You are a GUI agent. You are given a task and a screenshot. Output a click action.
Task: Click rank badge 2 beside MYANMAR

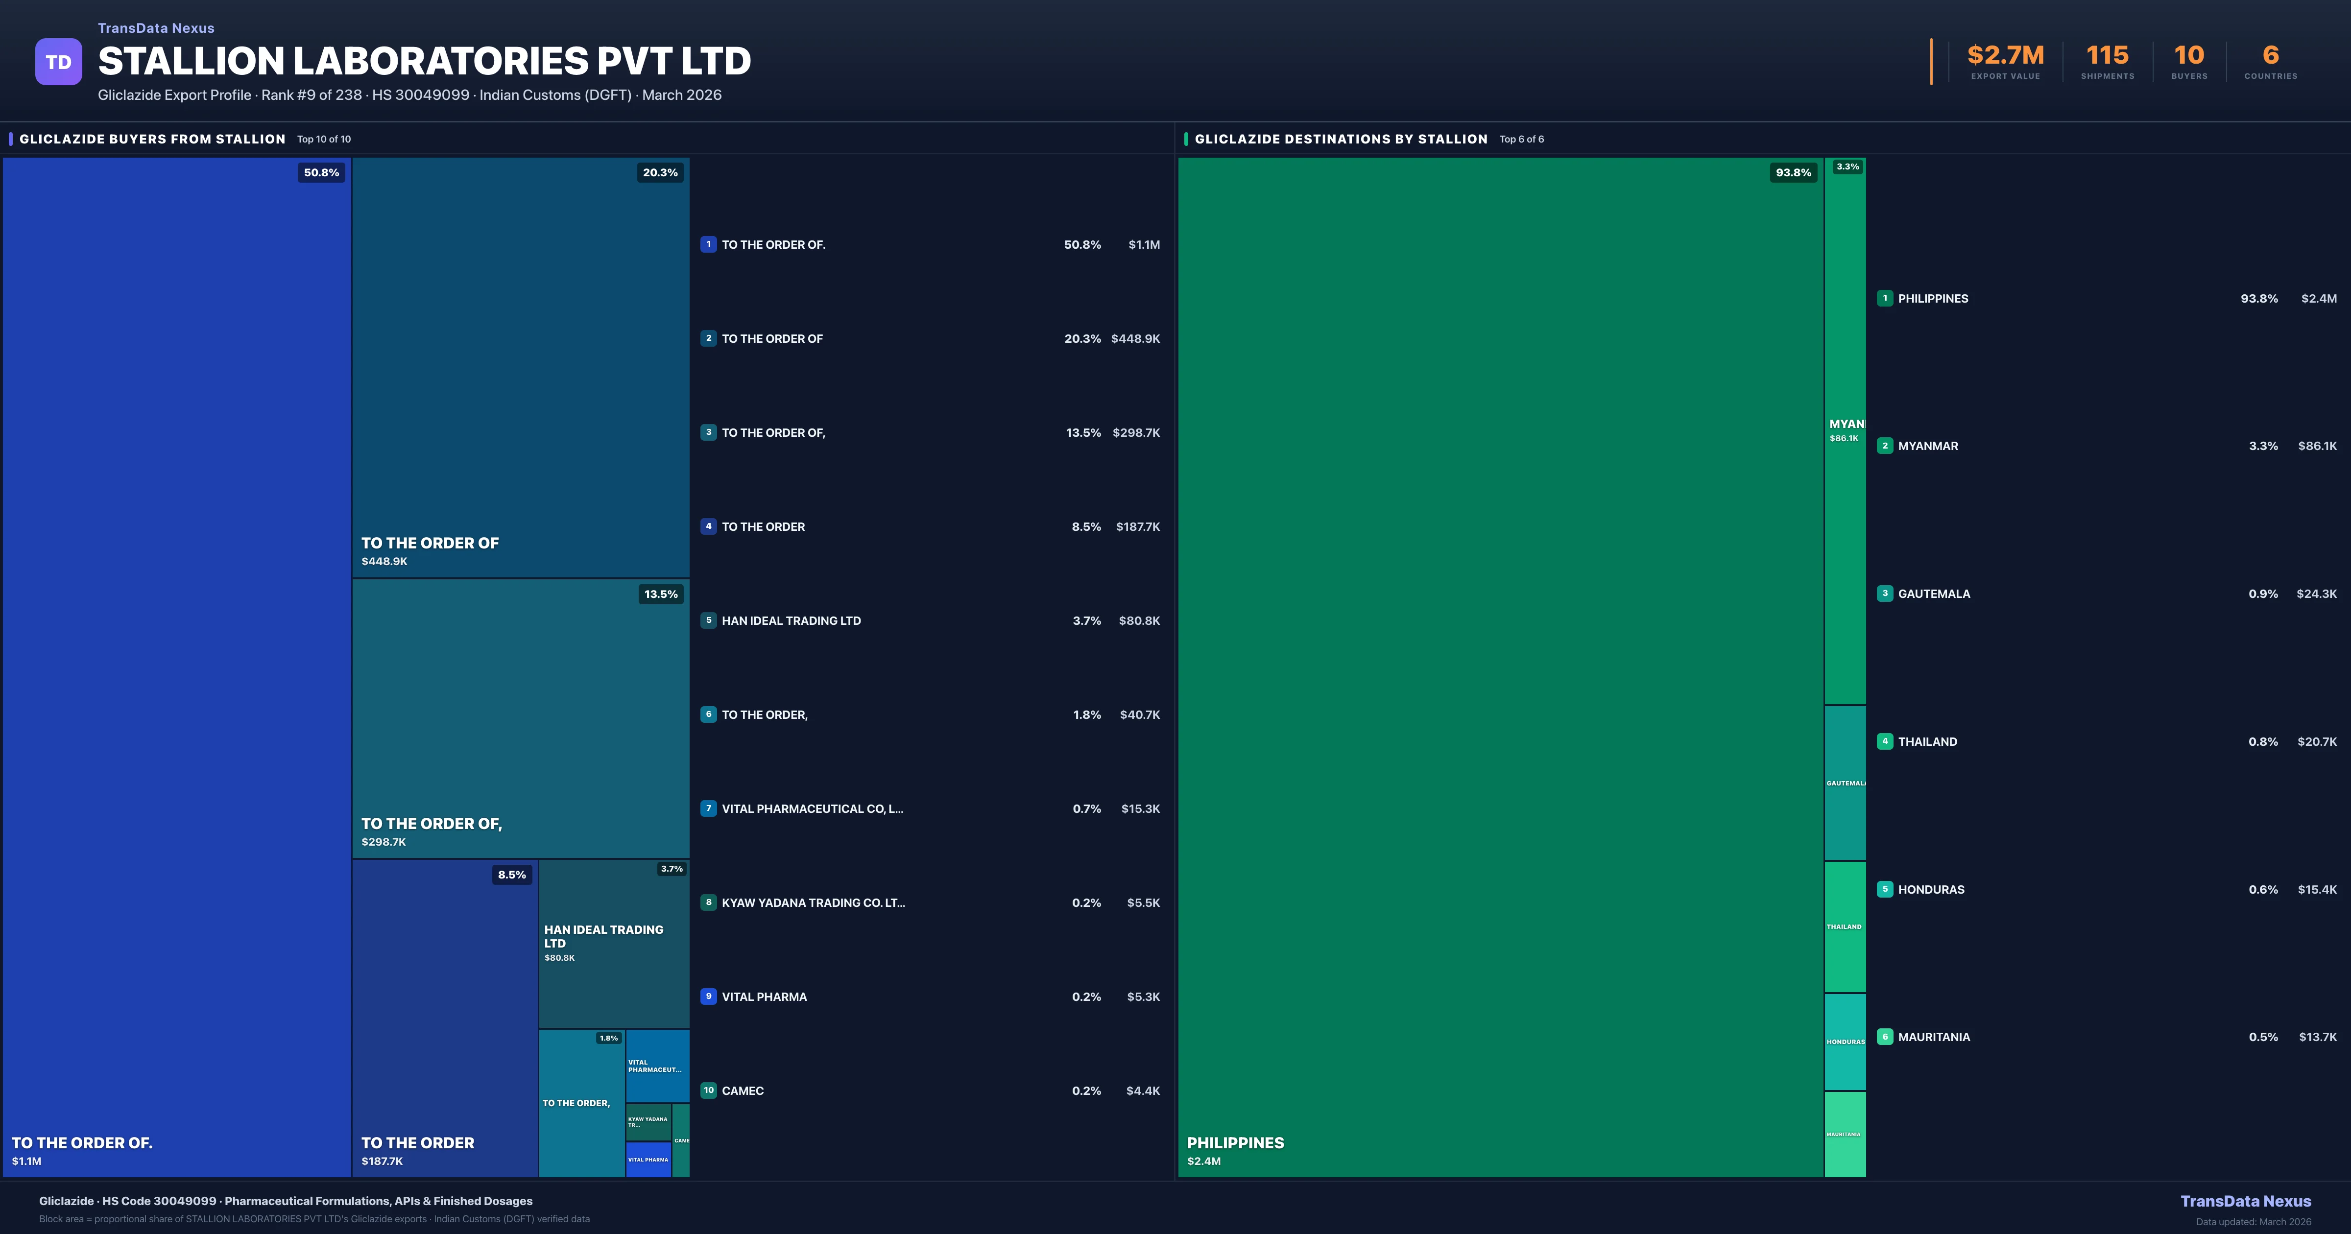tap(1885, 446)
